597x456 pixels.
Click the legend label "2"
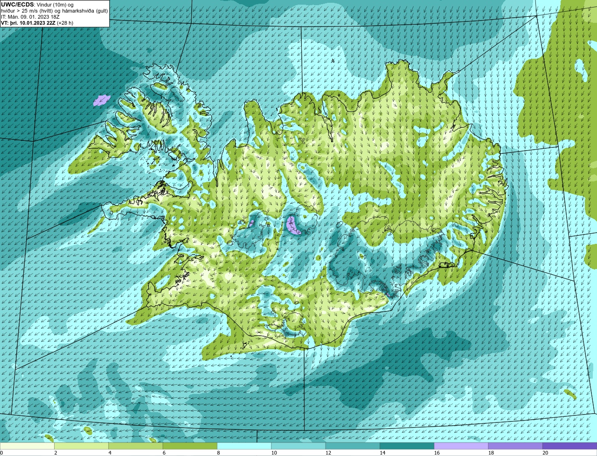(x=56, y=453)
